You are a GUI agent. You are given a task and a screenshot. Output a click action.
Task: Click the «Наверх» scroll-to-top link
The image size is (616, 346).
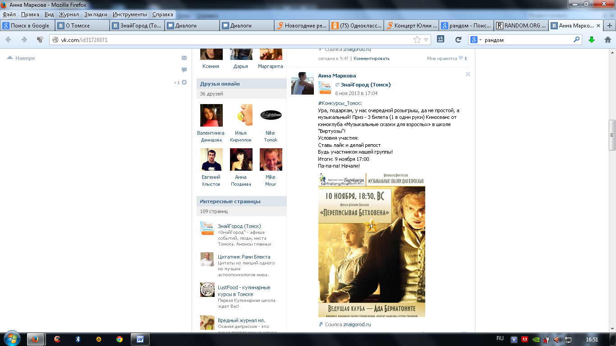click(x=21, y=58)
